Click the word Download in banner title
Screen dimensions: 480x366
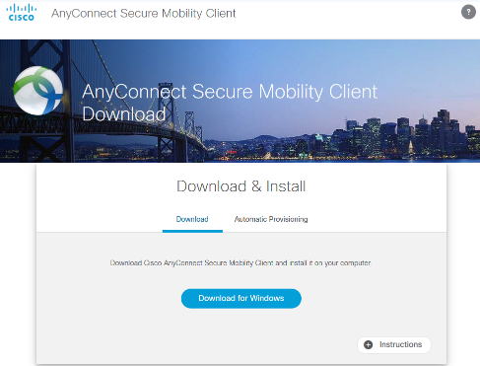[124, 114]
